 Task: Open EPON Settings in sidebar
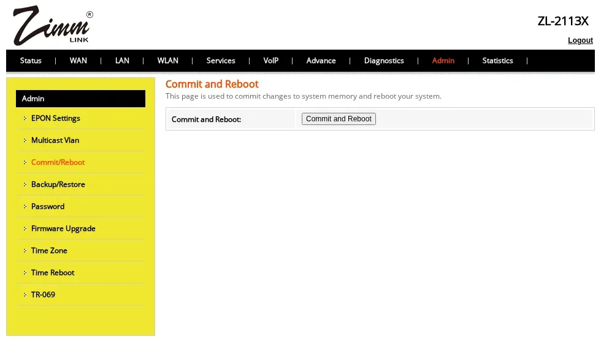pos(56,118)
